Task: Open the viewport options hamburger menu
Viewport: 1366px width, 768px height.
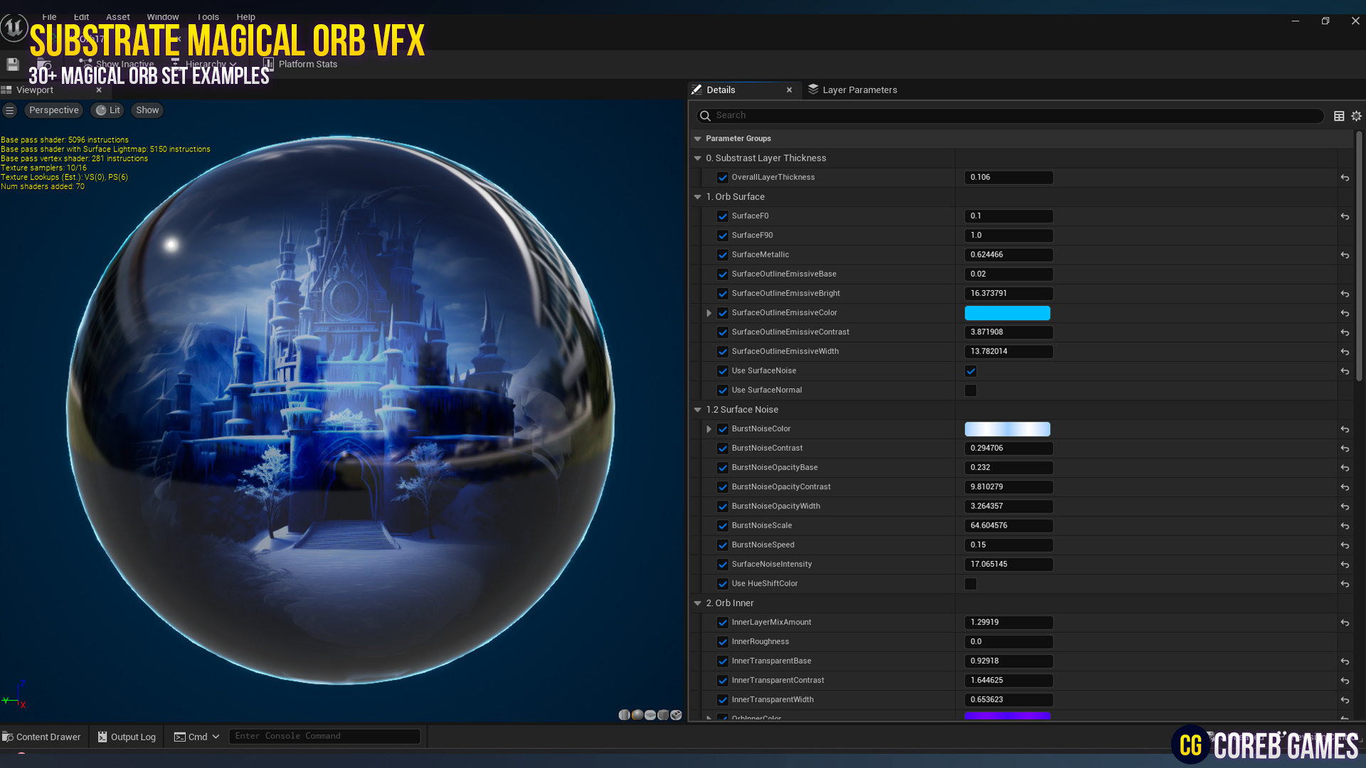Action: (x=10, y=110)
